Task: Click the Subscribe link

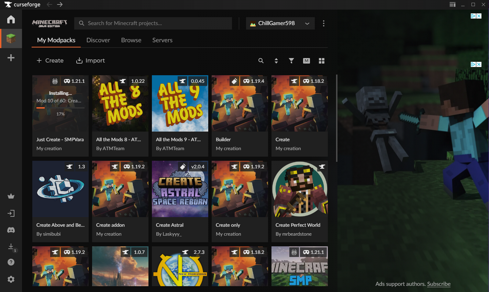Action: [x=438, y=284]
